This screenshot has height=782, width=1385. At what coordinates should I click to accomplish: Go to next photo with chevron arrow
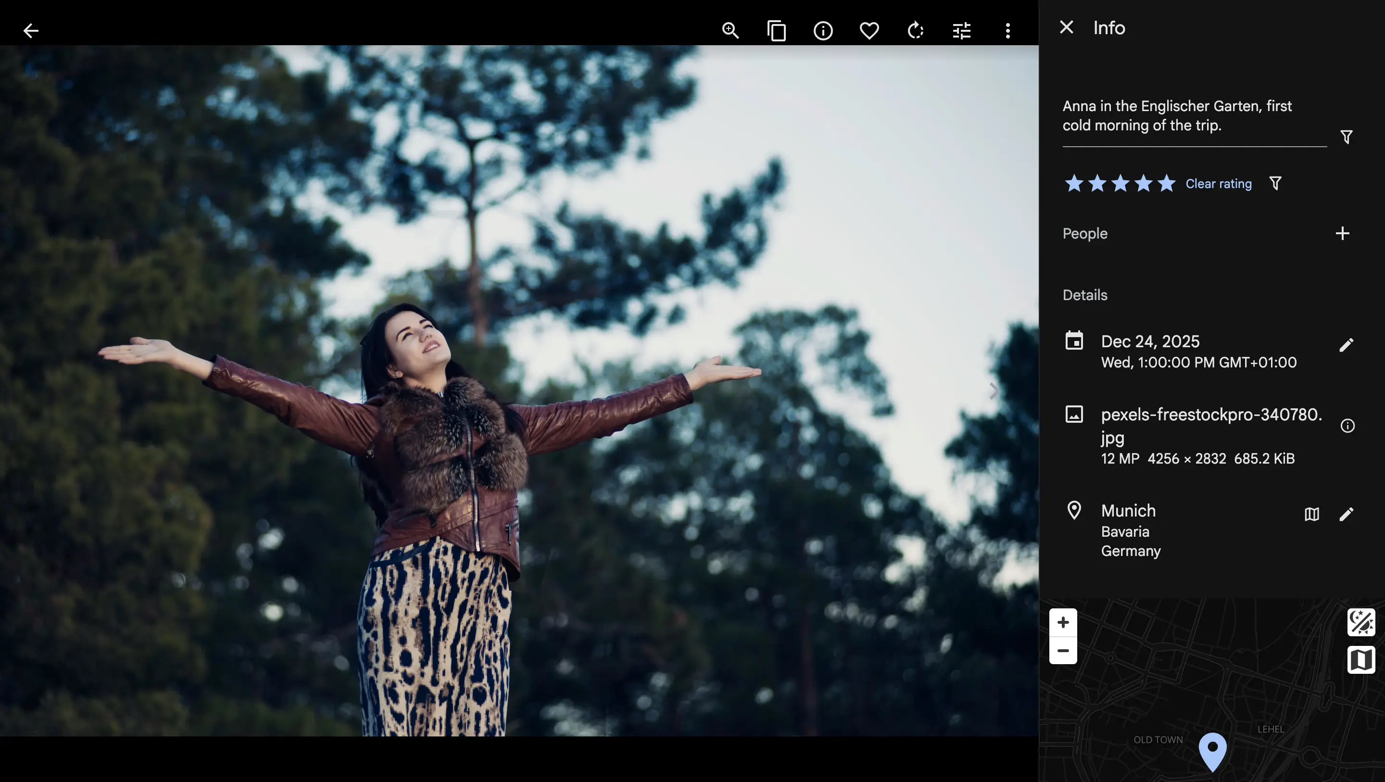993,391
